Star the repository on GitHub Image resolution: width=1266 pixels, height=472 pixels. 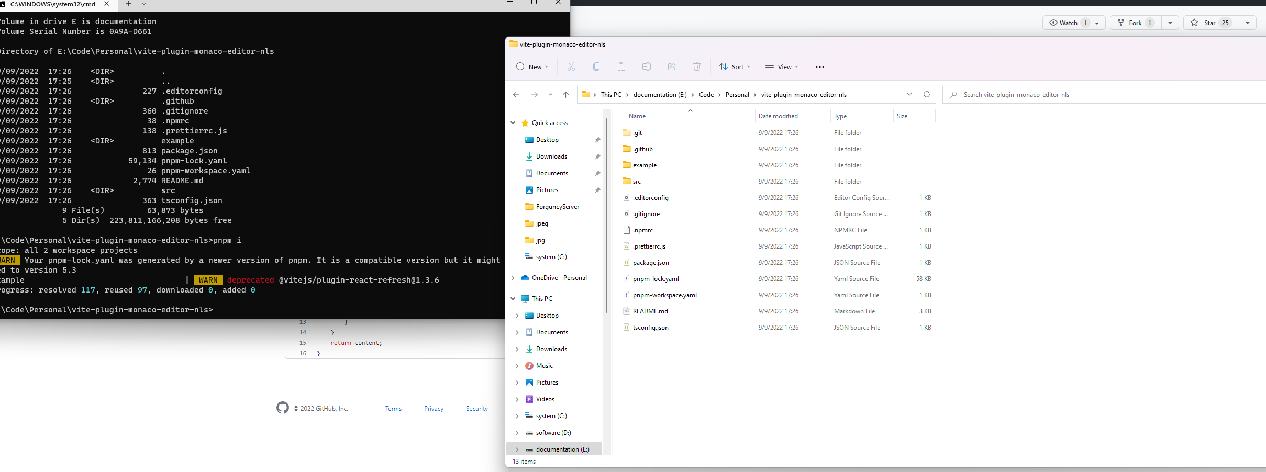click(x=1209, y=23)
